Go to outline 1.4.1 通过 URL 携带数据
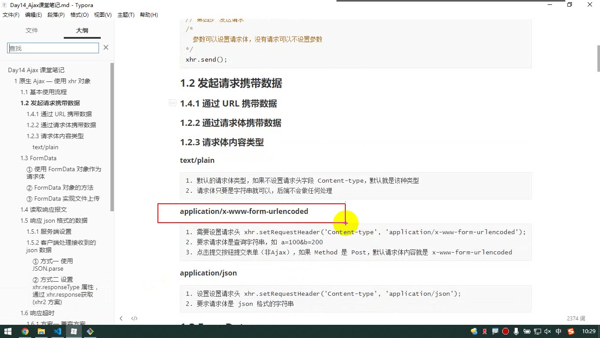600x338 pixels. 59,114
